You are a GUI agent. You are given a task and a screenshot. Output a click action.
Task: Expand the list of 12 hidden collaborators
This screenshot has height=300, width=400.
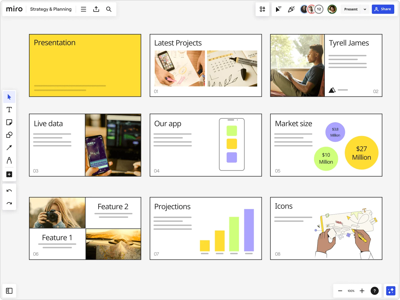319,9
